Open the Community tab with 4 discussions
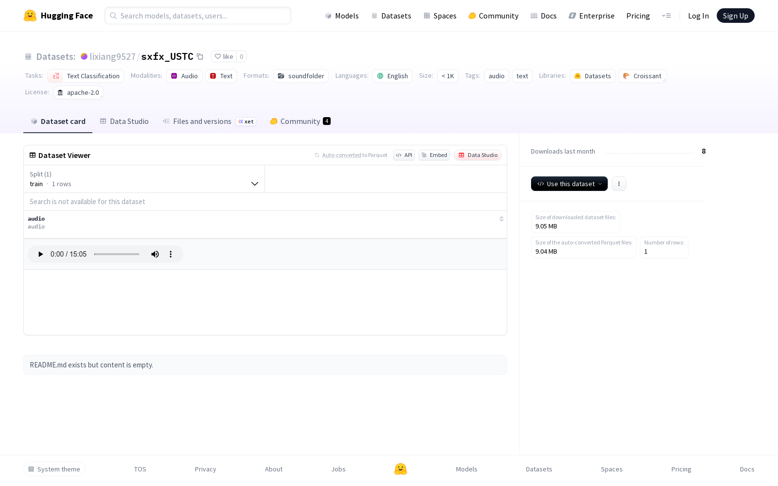 point(301,121)
